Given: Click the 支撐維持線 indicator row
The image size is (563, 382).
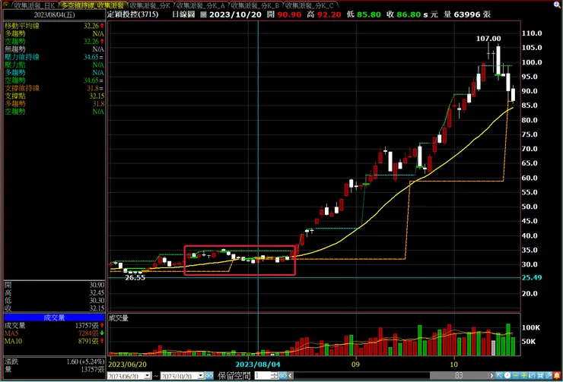Looking at the screenshot, I should pyautogui.click(x=54, y=88).
